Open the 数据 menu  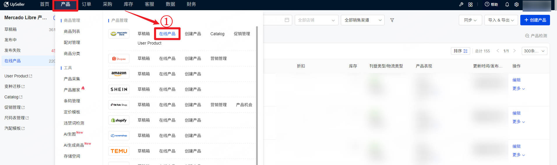(x=170, y=4)
